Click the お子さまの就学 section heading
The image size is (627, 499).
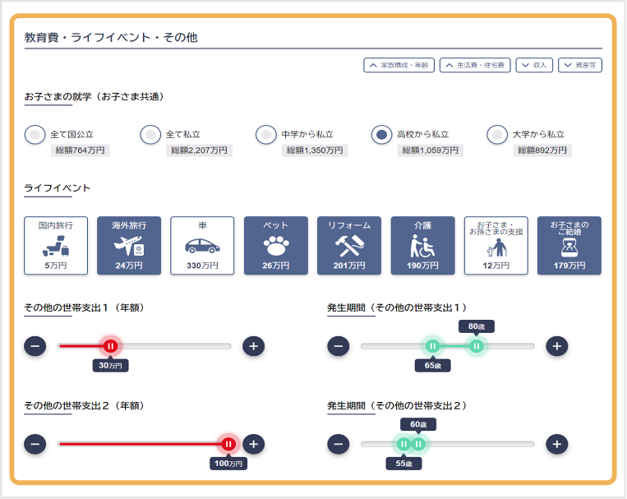pos(94,97)
